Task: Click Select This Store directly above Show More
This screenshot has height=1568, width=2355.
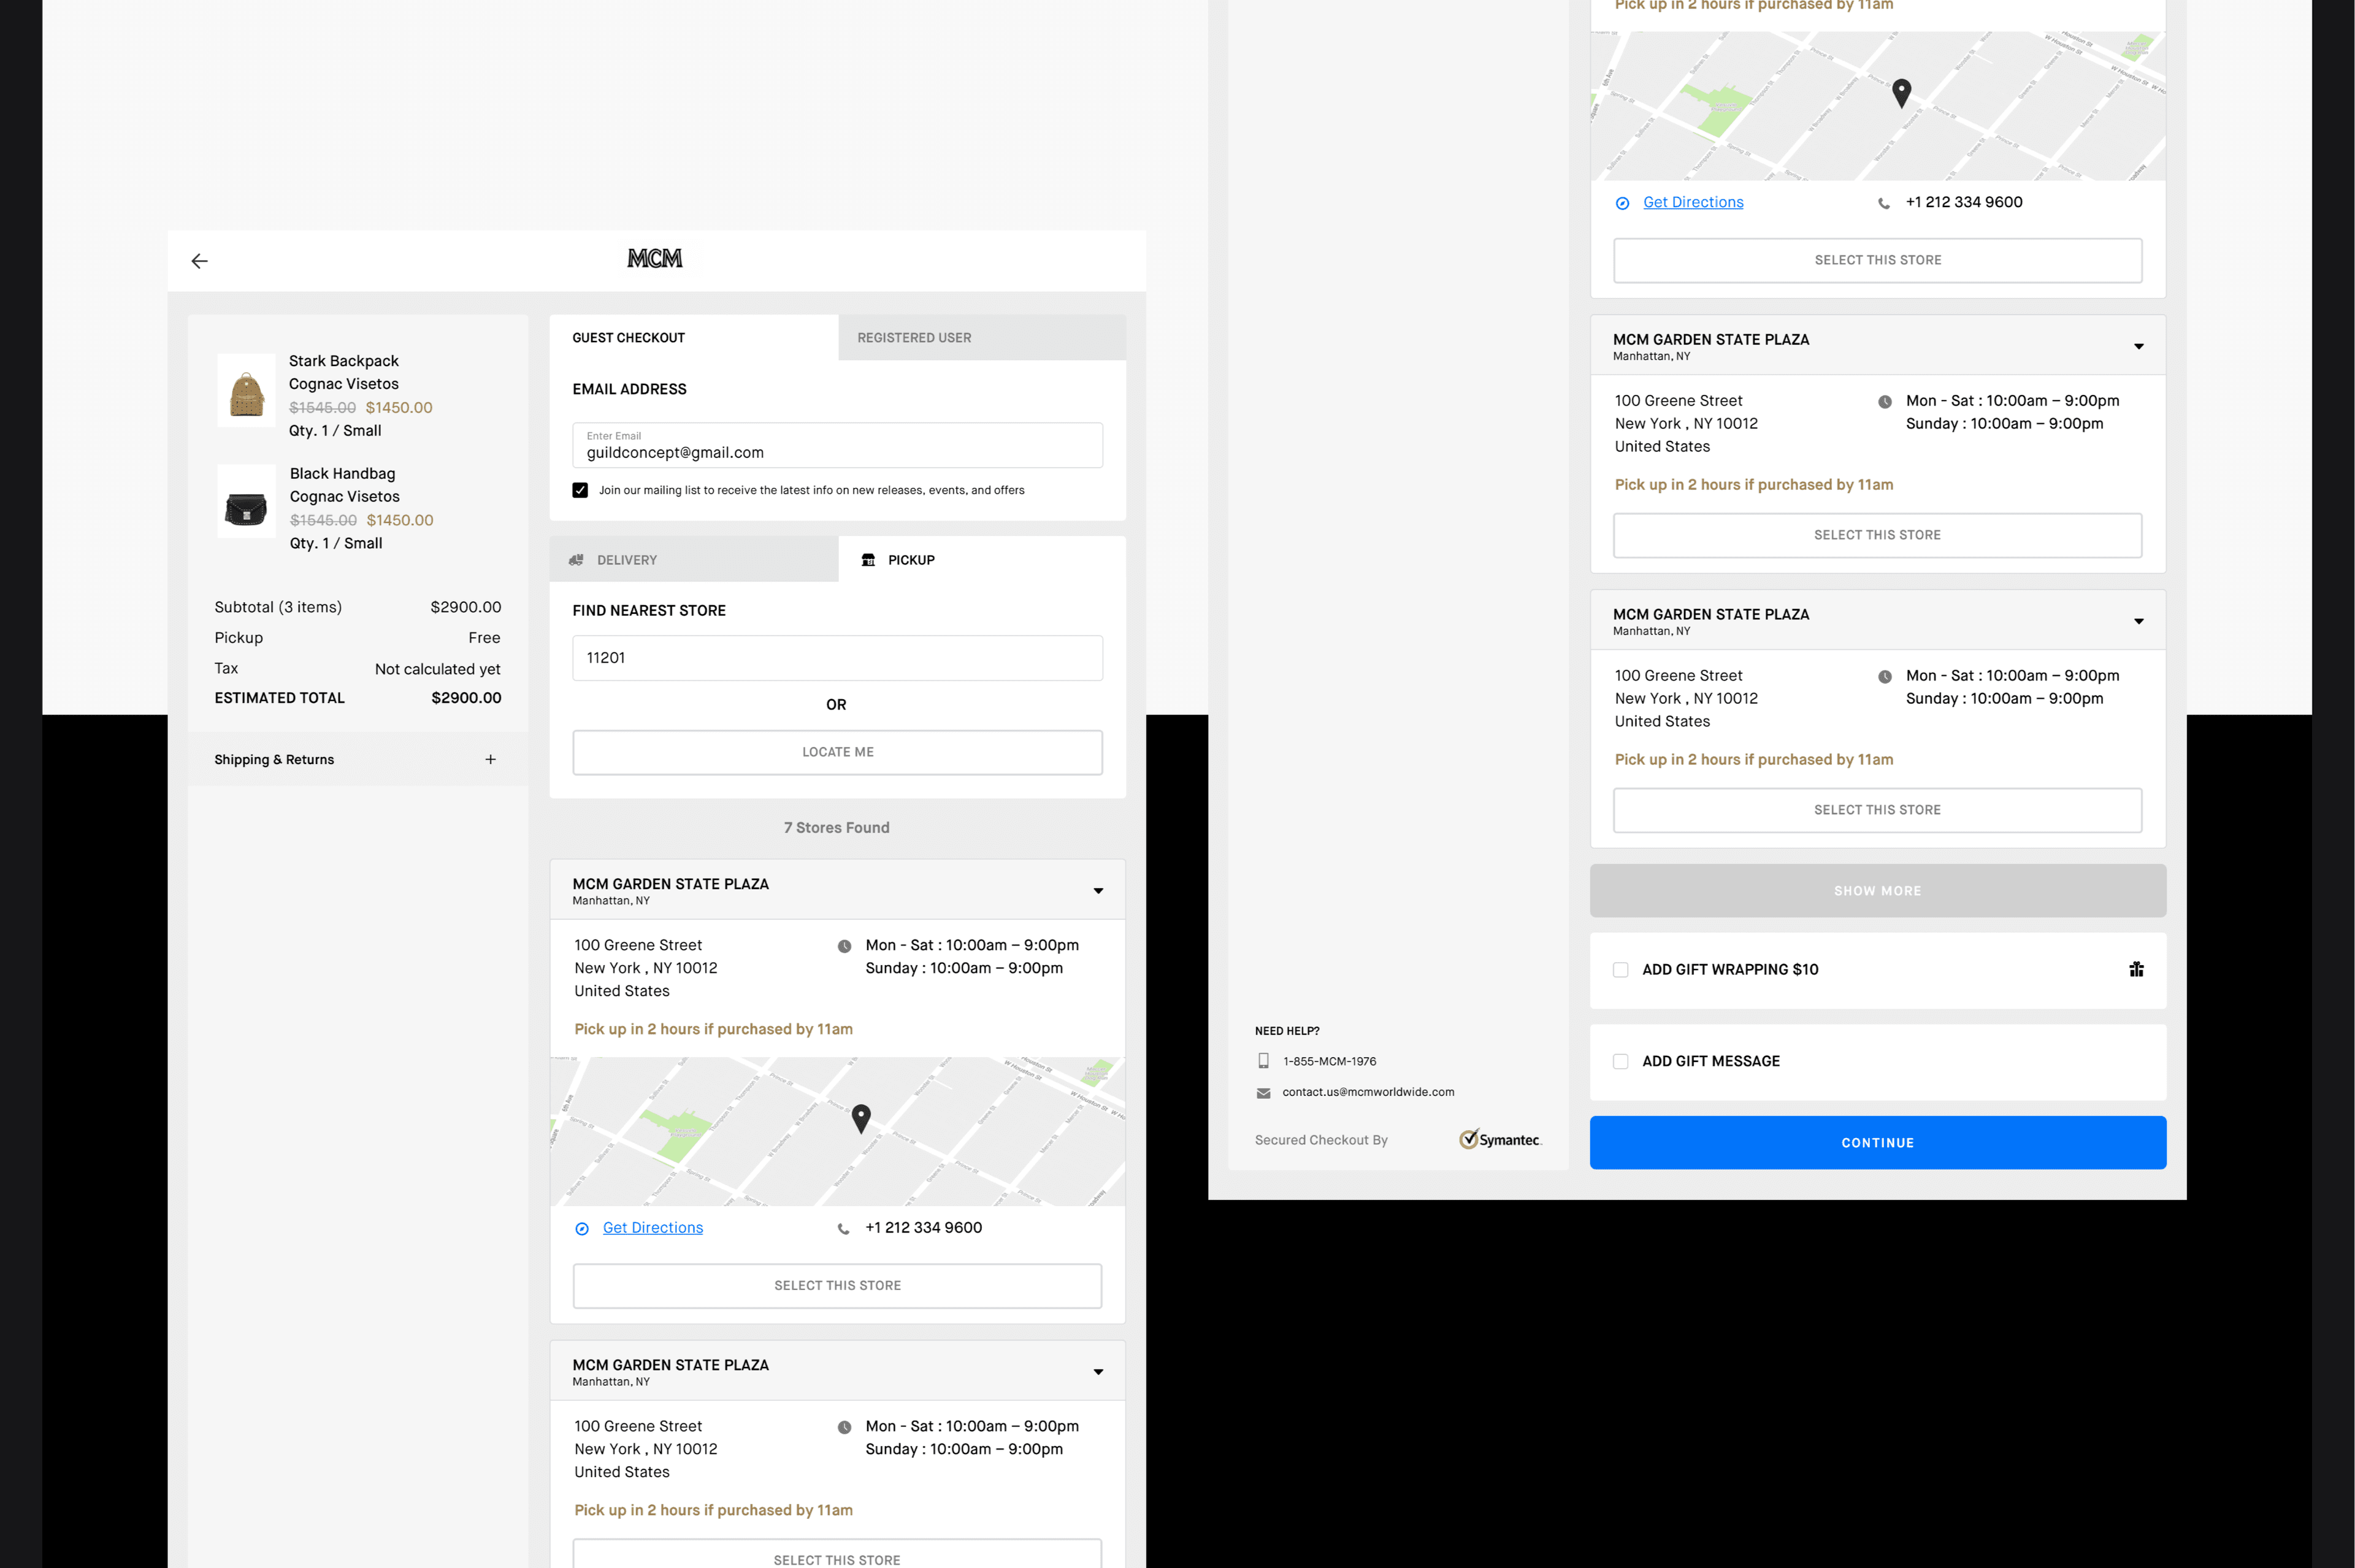Action: click(1878, 810)
